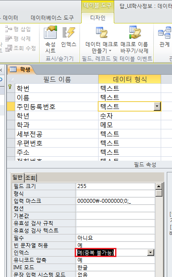172x277 pixels.
Task: Open data type dropdown for 주민등록번호
Action: pyautogui.click(x=157, y=106)
